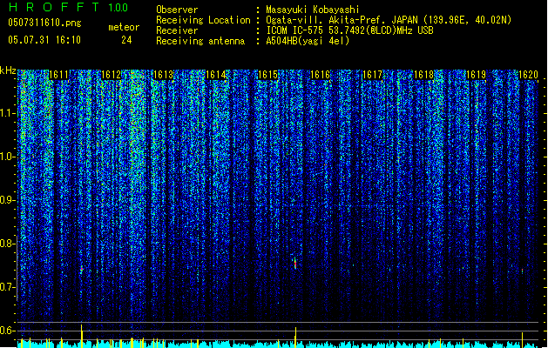Click the 0.7 frequency axis label
Viewport: 548px width, 348px height.
coord(7,287)
